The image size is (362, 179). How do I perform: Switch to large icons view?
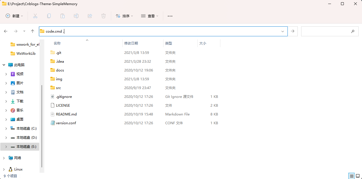358,176
